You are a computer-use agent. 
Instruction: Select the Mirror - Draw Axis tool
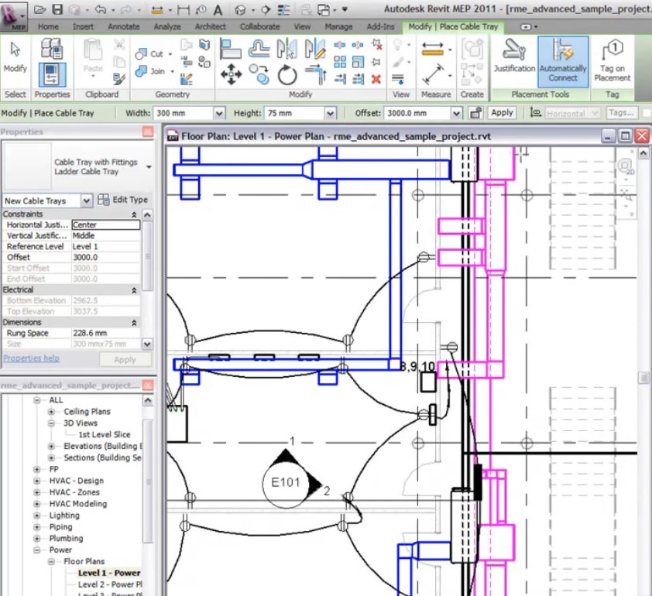coord(315,48)
